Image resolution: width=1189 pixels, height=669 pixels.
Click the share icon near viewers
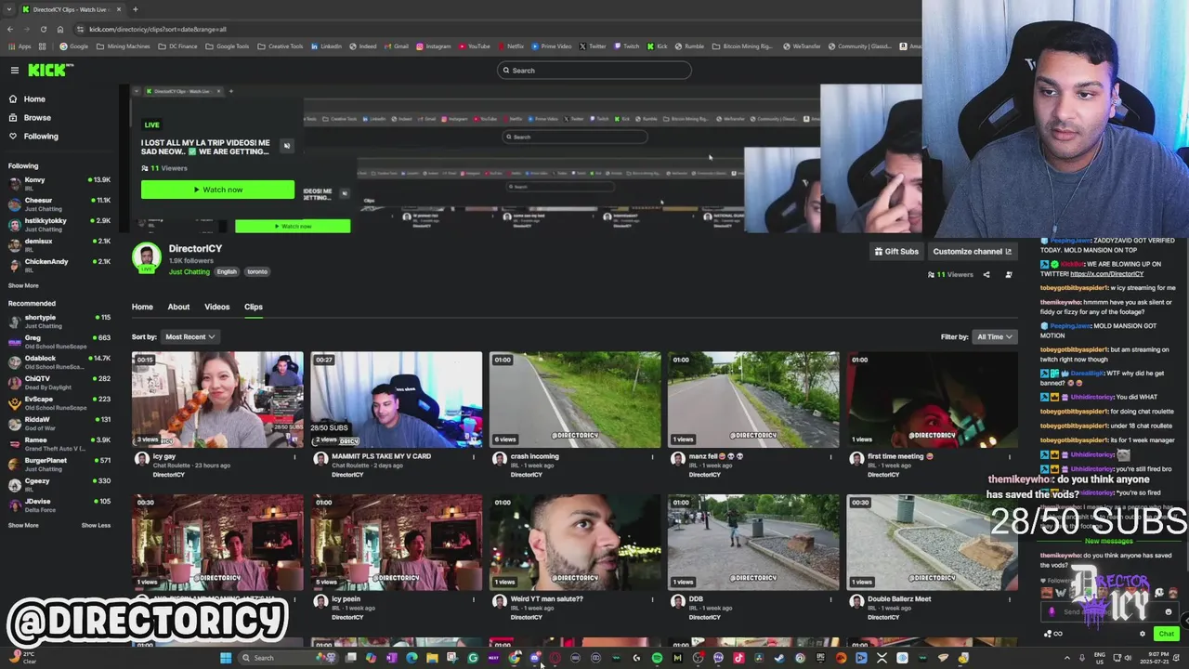[986, 274]
